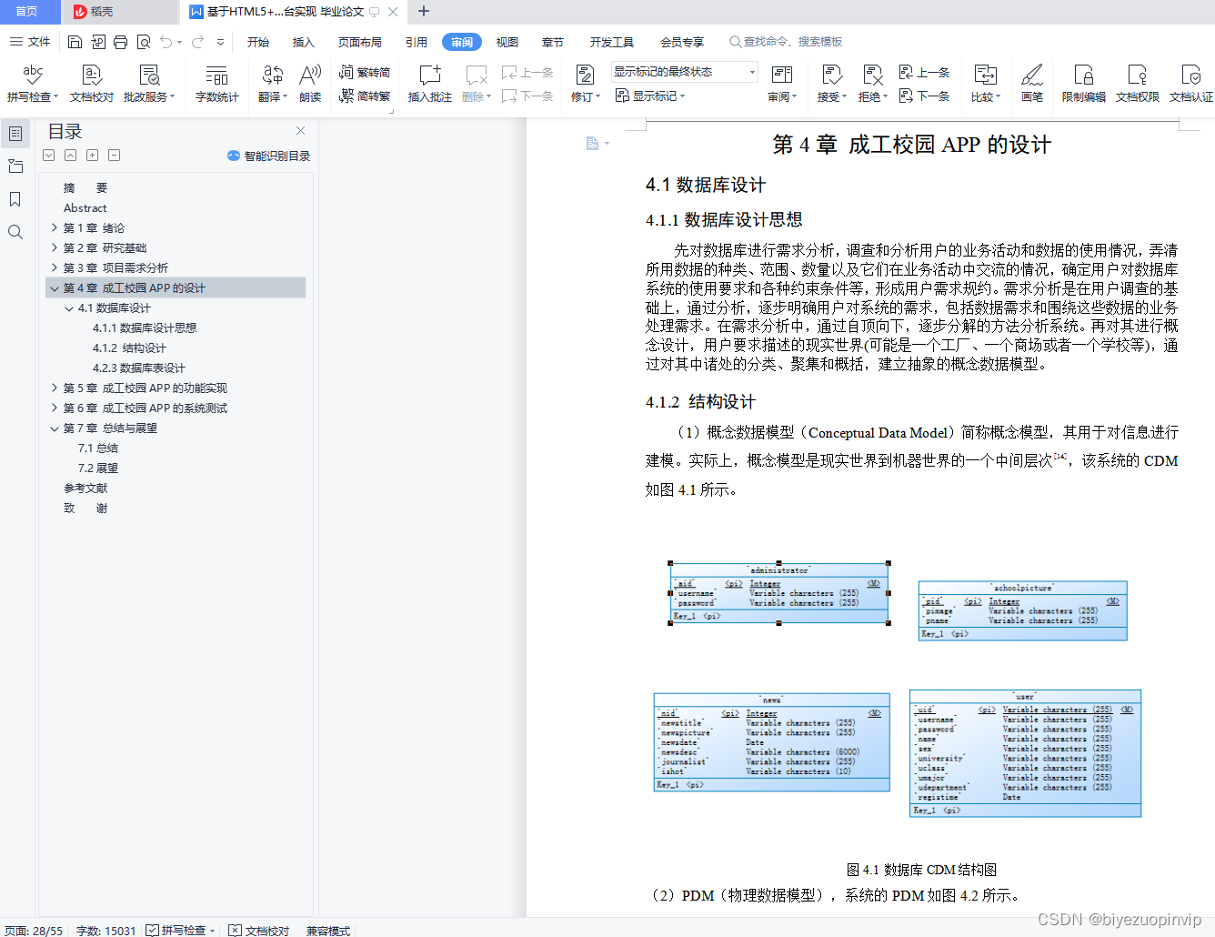The image size is (1215, 937).
Task: Toggle 文档校对 in the status bar
Action: point(257,931)
